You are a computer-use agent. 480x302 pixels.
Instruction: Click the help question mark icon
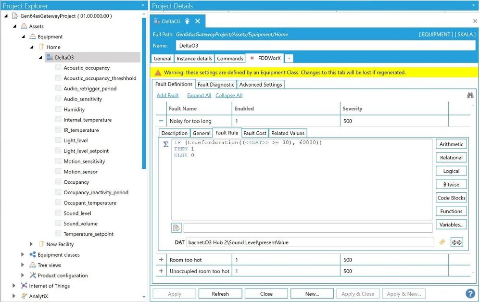tap(470, 293)
